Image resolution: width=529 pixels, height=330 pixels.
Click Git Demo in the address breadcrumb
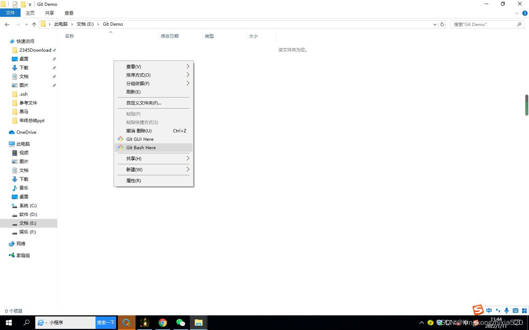point(113,24)
